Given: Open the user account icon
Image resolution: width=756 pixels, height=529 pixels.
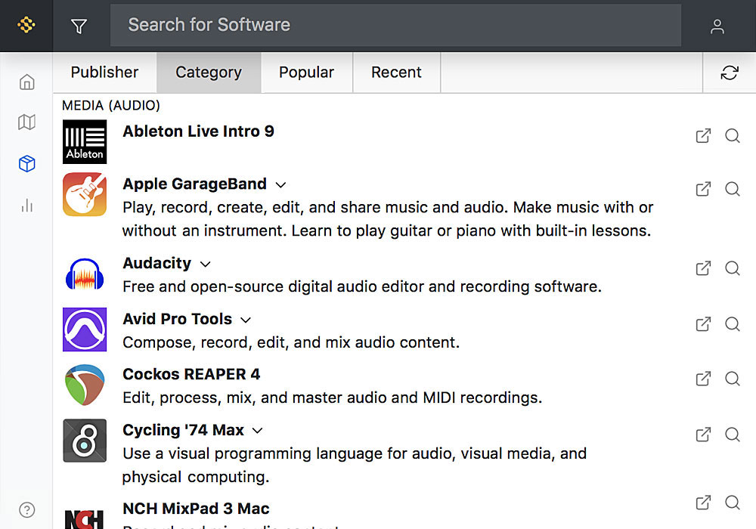Looking at the screenshot, I should point(717,26).
